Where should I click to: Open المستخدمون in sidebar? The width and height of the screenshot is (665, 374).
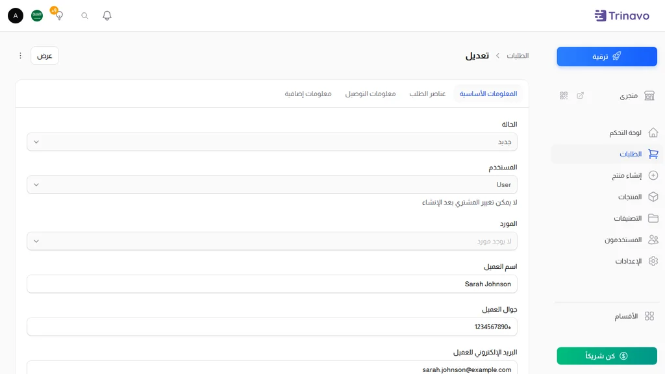point(607,240)
